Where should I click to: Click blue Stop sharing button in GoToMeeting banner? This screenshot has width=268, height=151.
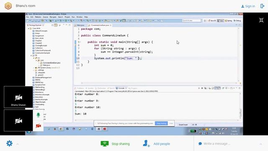pos(161,123)
